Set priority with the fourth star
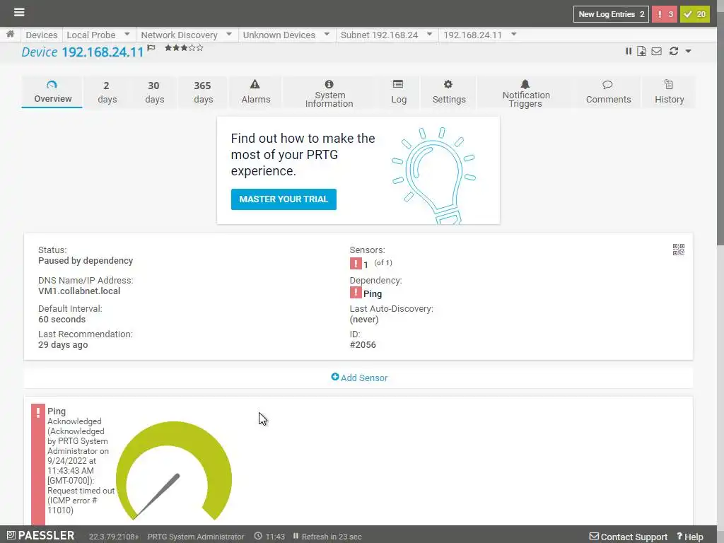 pos(192,47)
